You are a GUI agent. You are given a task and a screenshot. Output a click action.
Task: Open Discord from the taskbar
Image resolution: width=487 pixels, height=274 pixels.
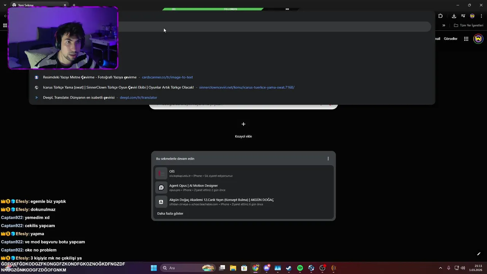pos(267,268)
